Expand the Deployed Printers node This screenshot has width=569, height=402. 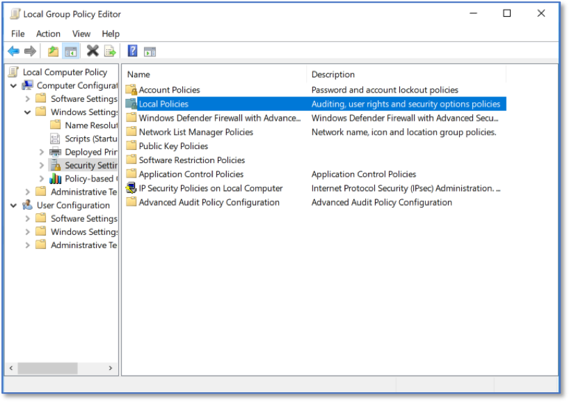point(41,152)
